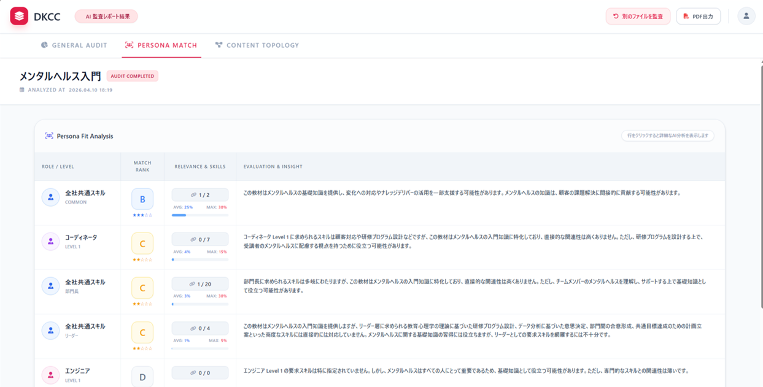This screenshot has height=387, width=763.
Task: Open the エンジニア row evaluation text
Action: click(466, 370)
